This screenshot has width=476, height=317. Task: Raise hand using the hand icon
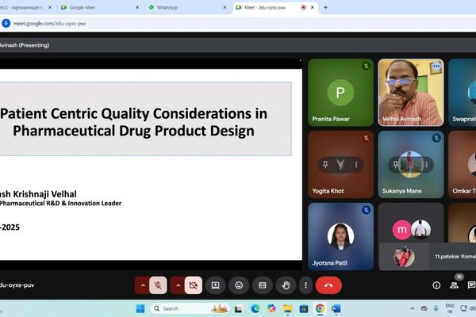pyautogui.click(x=286, y=285)
